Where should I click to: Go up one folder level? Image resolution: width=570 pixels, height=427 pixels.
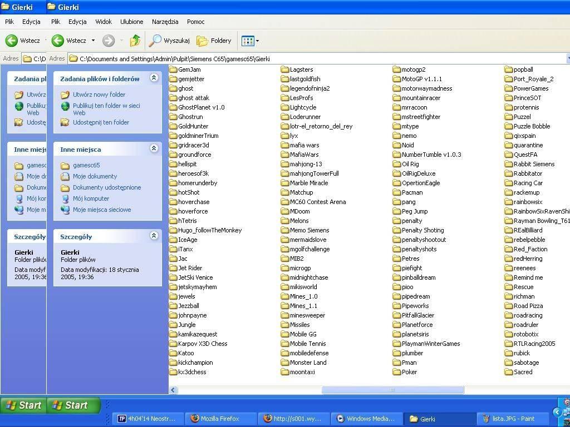point(135,41)
